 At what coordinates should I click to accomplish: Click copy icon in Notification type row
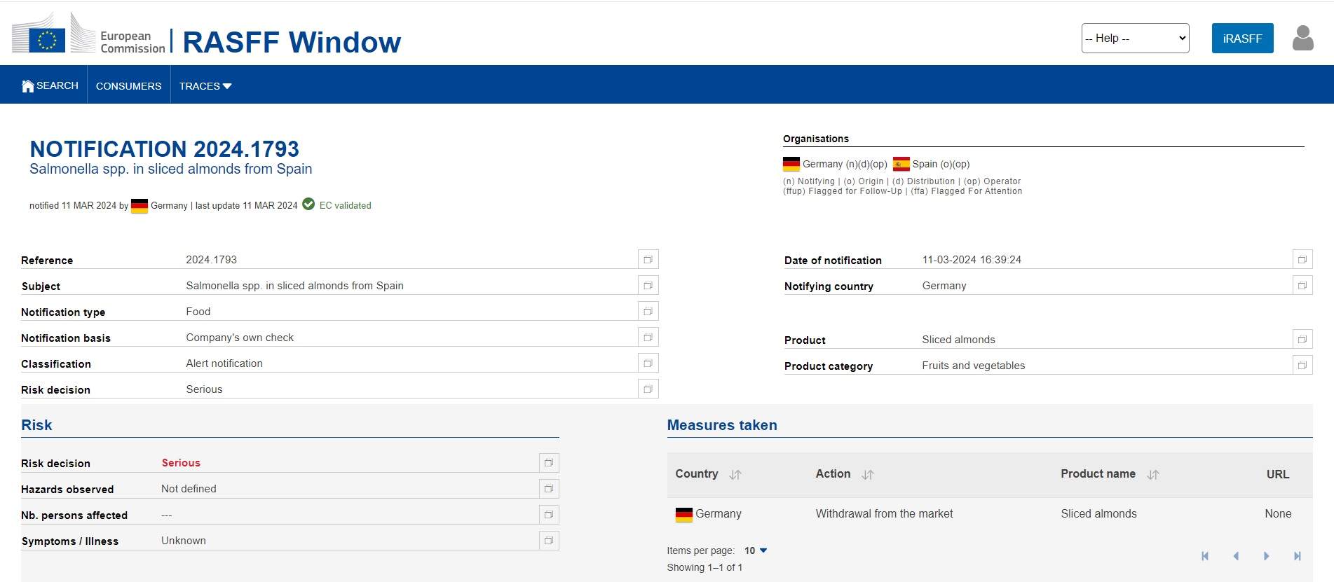pyautogui.click(x=648, y=312)
